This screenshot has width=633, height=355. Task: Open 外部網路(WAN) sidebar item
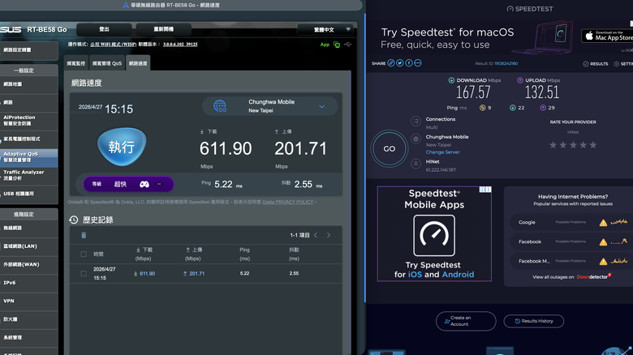pyautogui.click(x=28, y=265)
